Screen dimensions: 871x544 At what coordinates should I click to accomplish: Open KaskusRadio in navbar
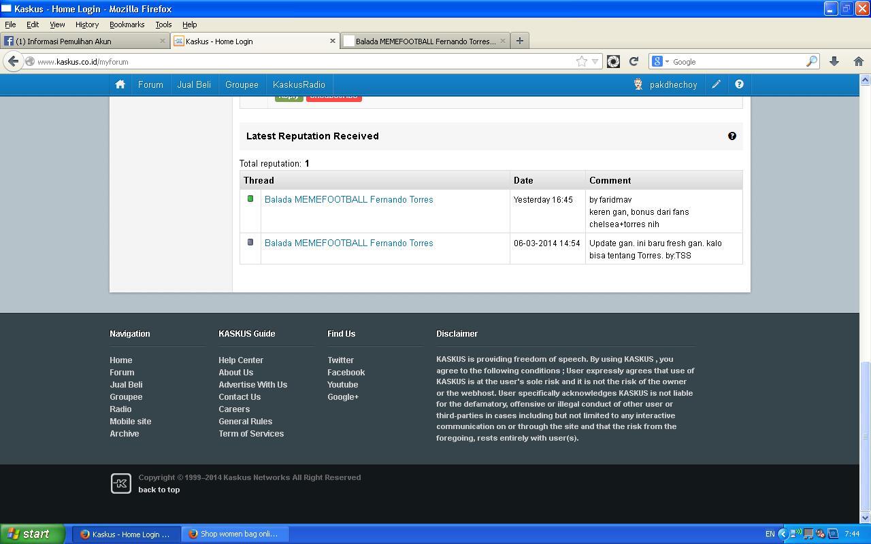[x=299, y=84]
